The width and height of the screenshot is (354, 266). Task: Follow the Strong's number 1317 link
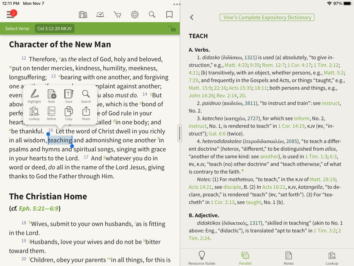[x=255, y=223]
